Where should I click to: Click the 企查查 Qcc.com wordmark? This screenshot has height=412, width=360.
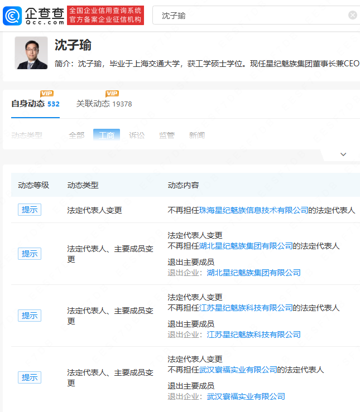tap(45, 16)
